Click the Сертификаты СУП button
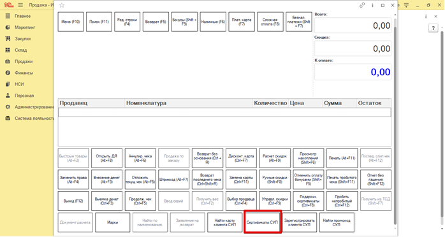445x237 pixels. [263, 222]
